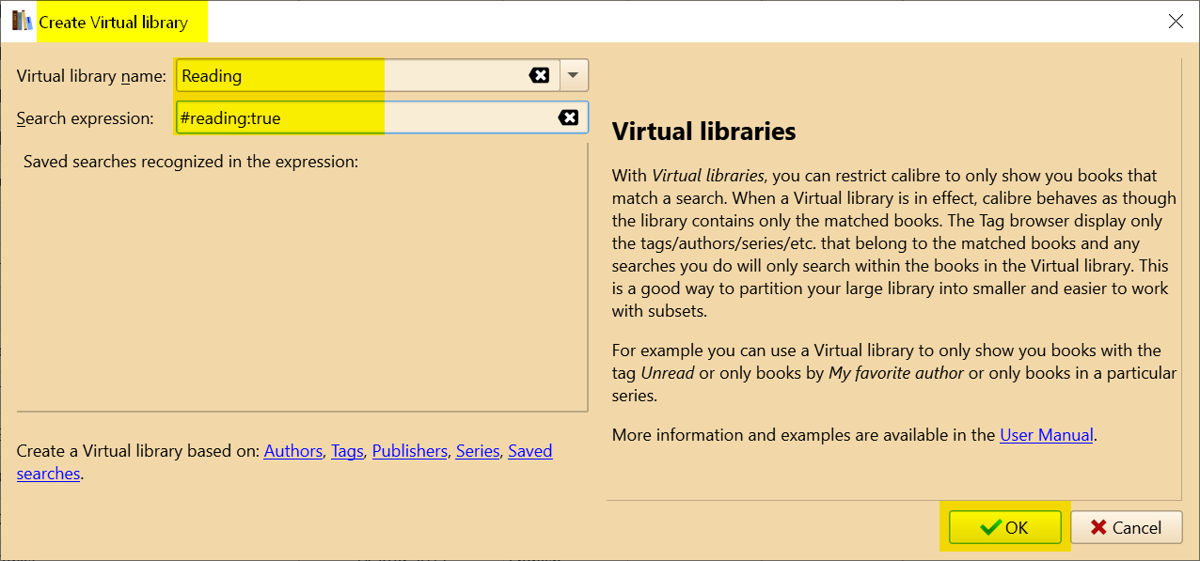This screenshot has width=1200, height=561.
Task: Choose the Publishers link
Action: tap(409, 451)
